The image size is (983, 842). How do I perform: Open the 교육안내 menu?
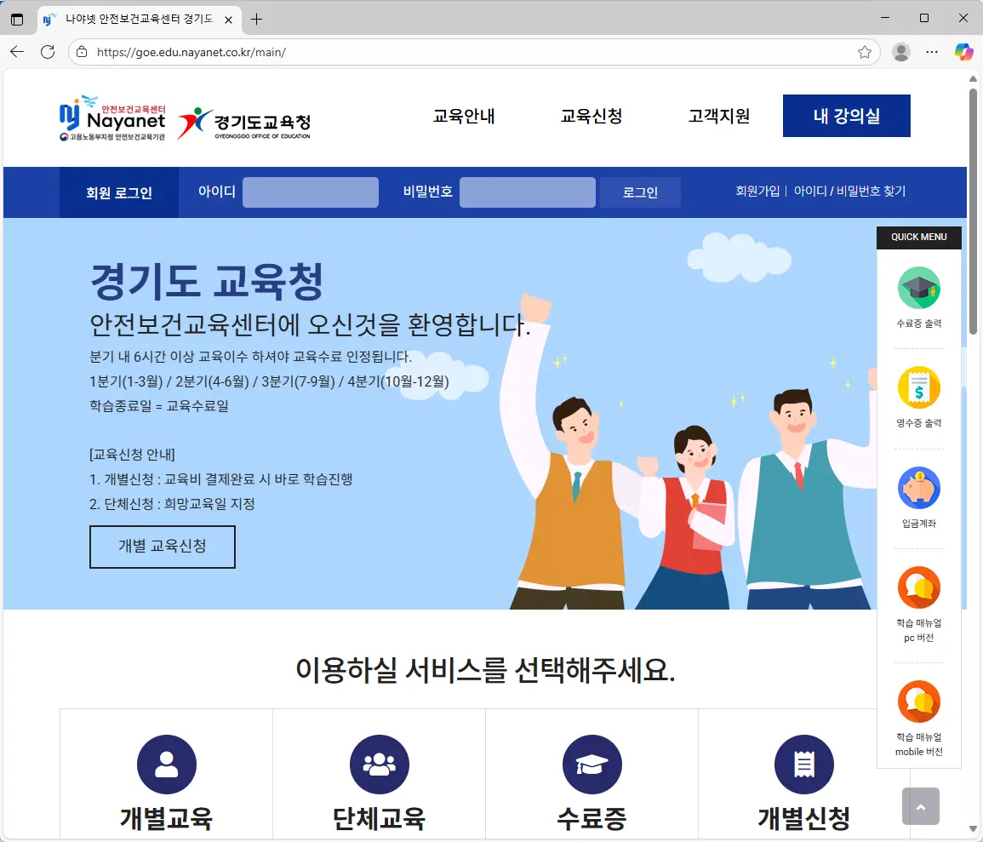pyautogui.click(x=464, y=117)
